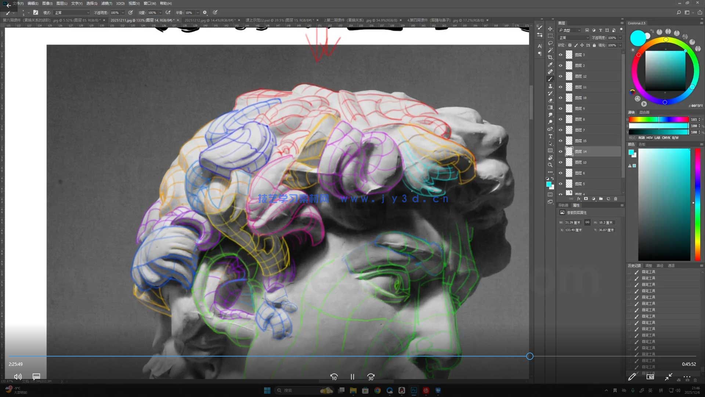Toggle visibility of 图层 15

(560, 141)
